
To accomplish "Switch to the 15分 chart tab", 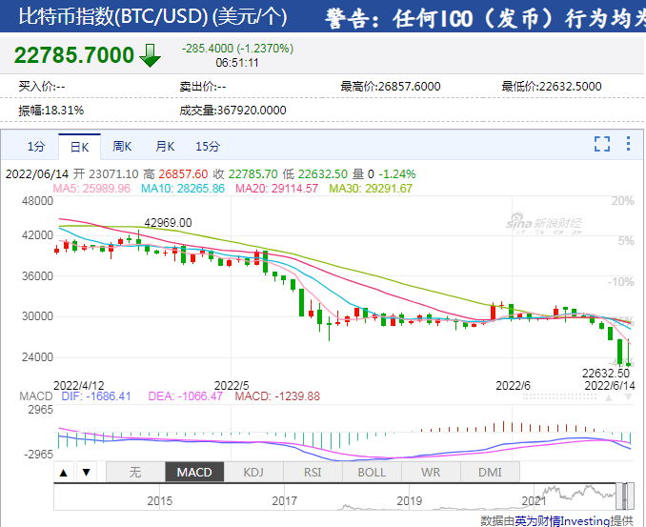I will pyautogui.click(x=208, y=146).
